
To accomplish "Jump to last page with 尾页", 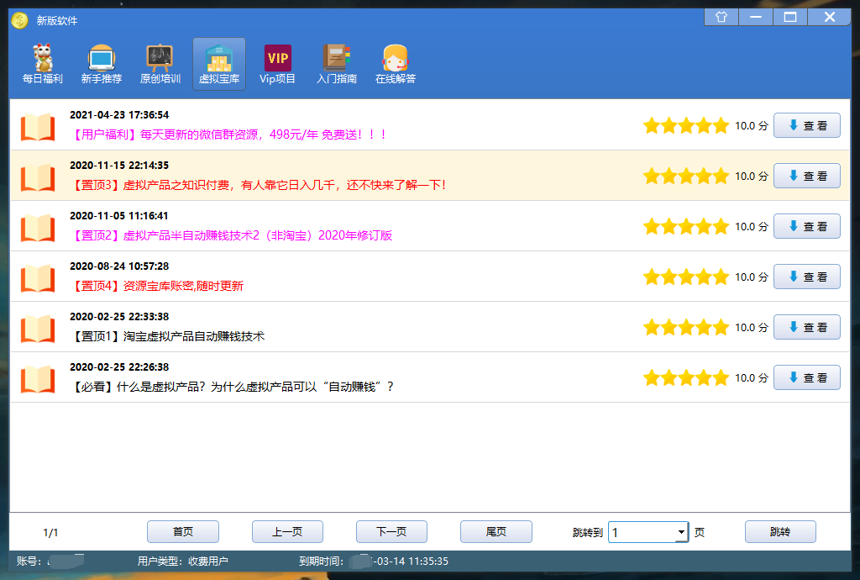I will click(x=496, y=532).
